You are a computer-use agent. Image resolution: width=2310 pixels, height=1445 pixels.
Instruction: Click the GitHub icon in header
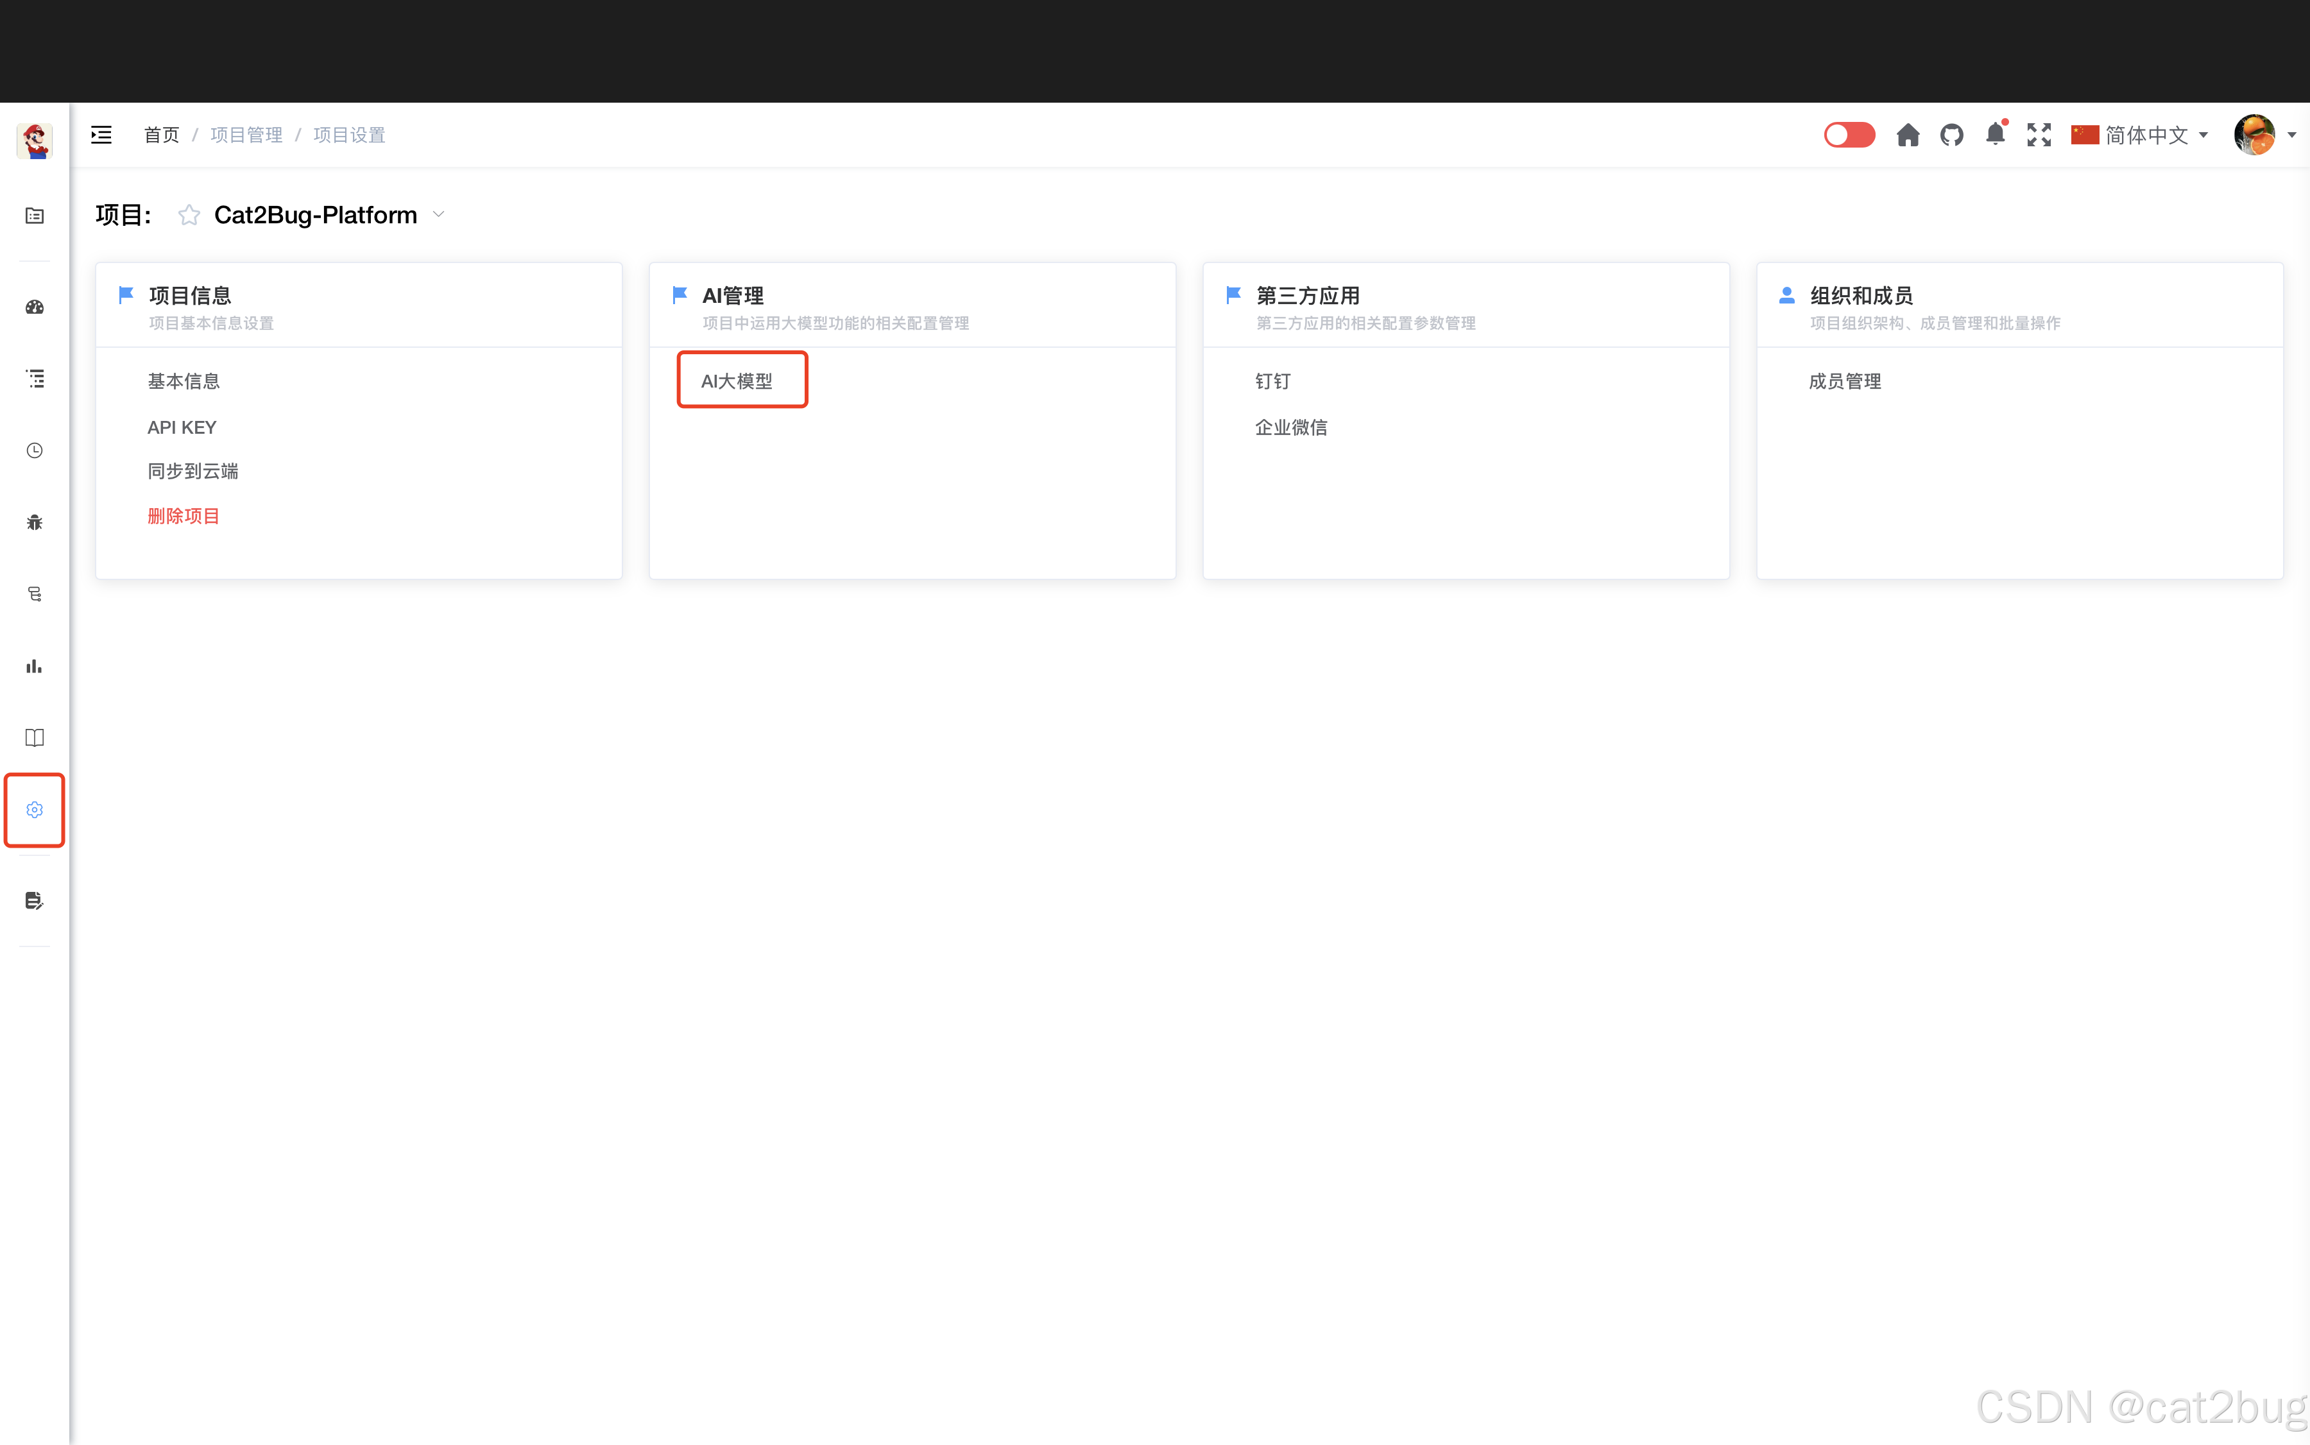pyautogui.click(x=1951, y=135)
